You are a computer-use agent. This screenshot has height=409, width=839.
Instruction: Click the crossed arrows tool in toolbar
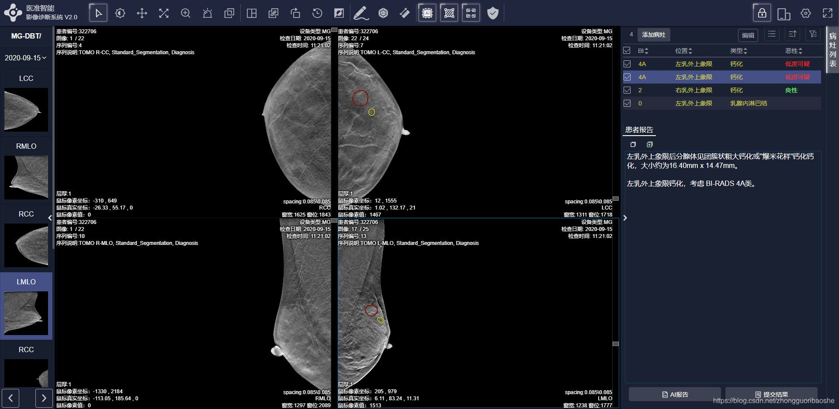tap(164, 13)
